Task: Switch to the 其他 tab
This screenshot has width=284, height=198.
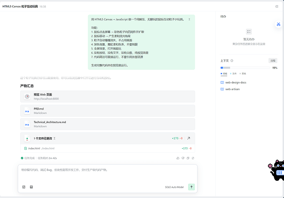Action: 243,74
